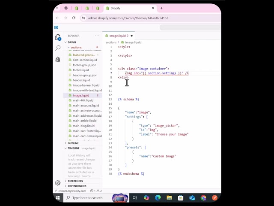The height and width of the screenshot is (206, 274).
Task: Go back with browser back arrow
Action: point(57,18)
